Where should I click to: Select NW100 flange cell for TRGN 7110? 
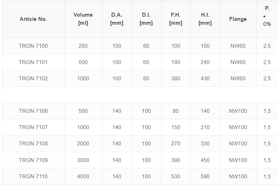[x=238, y=177]
